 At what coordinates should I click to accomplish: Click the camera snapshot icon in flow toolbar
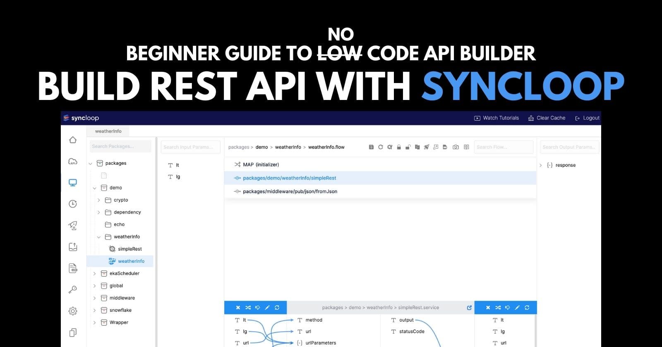[456, 147]
